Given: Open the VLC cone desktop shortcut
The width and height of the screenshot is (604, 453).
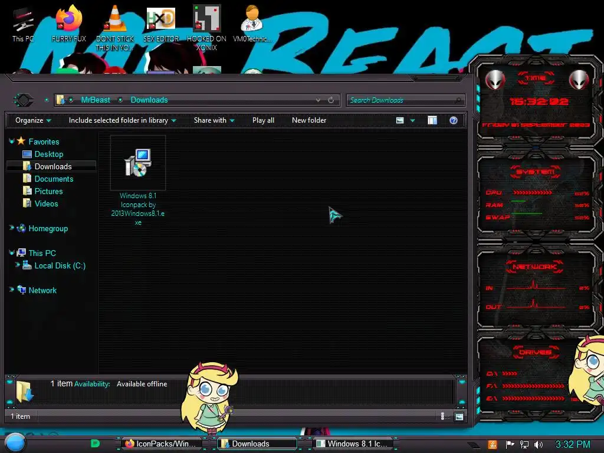Looking at the screenshot, I should pos(115,28).
